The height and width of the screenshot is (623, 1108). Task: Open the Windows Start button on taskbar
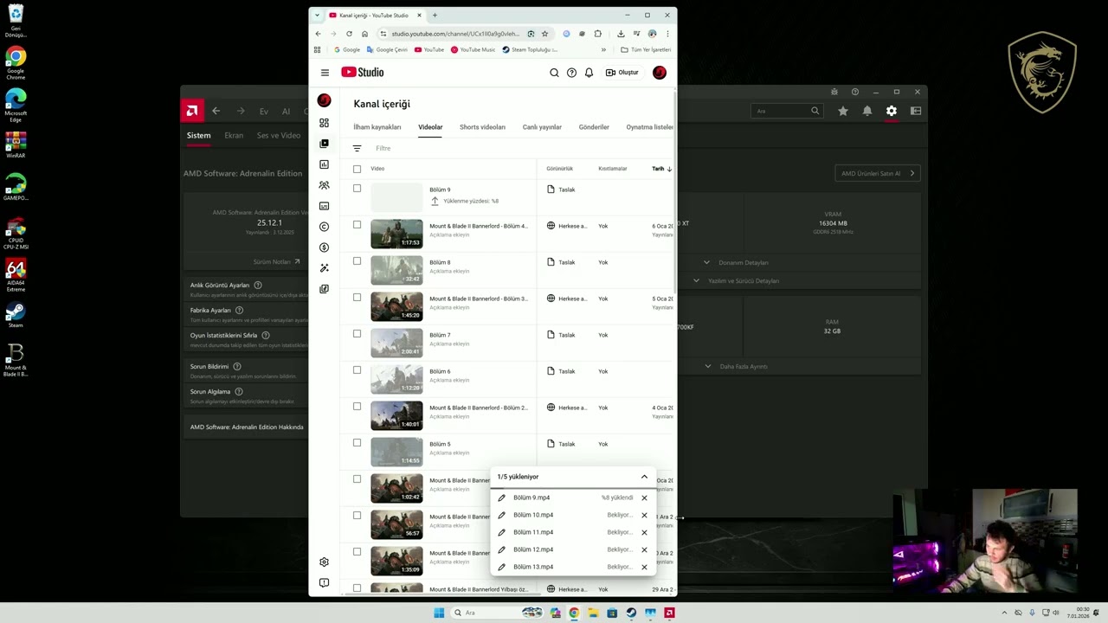point(439,613)
